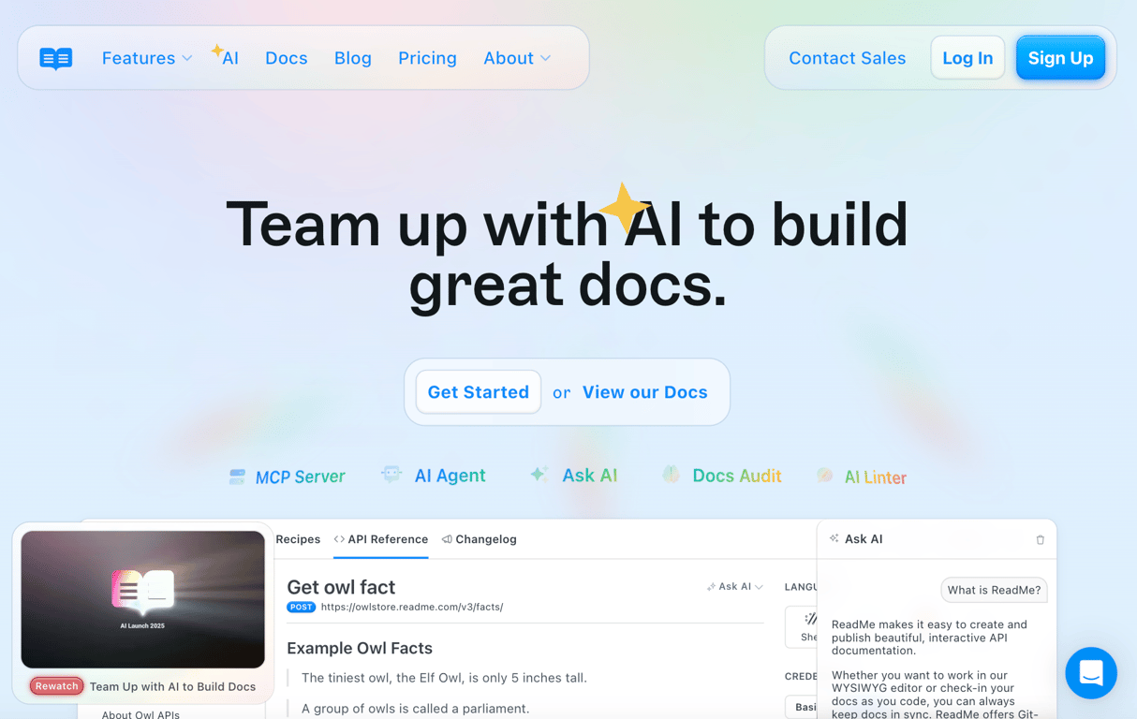The height and width of the screenshot is (719, 1137).
Task: Click the Docs Audit icon
Action: pos(671,475)
